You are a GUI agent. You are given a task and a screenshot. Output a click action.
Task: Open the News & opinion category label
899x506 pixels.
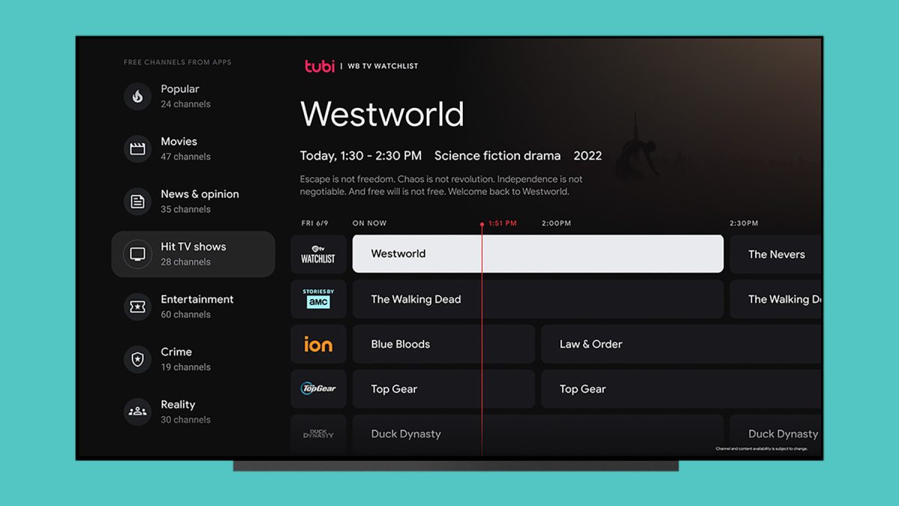point(200,194)
